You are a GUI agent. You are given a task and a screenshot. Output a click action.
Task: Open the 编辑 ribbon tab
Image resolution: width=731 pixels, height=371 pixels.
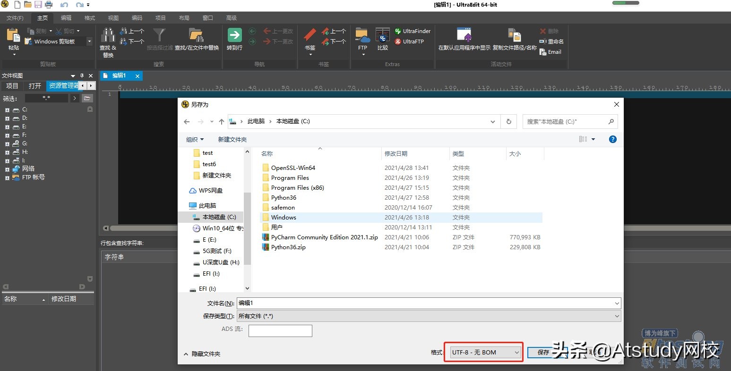click(x=66, y=18)
